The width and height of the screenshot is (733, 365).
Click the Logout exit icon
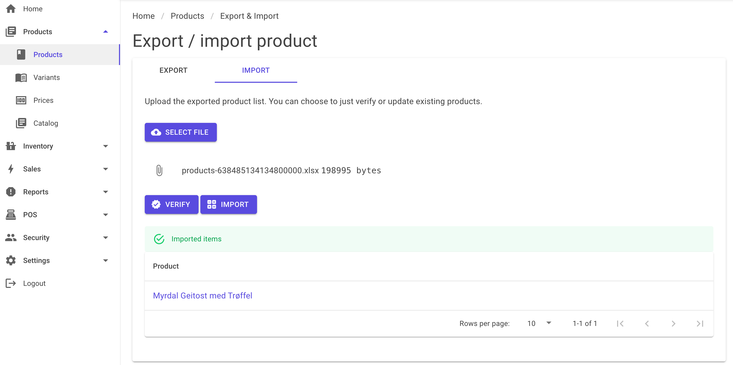coord(11,284)
